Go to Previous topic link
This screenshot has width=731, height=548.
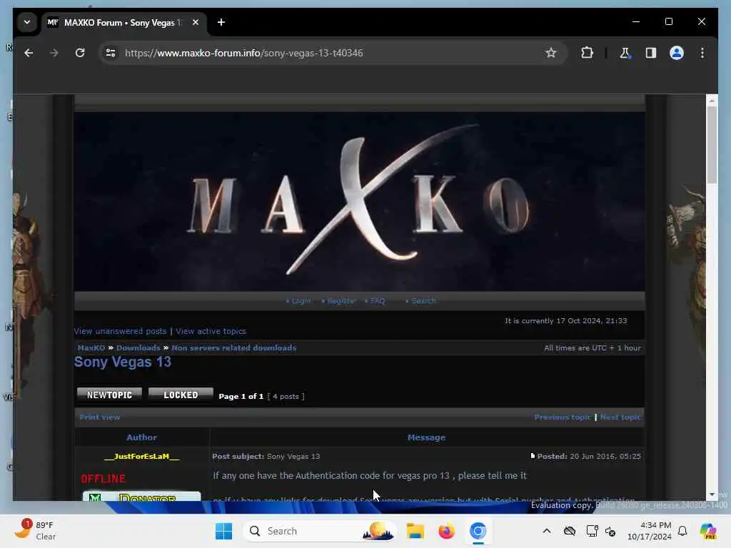(x=563, y=417)
